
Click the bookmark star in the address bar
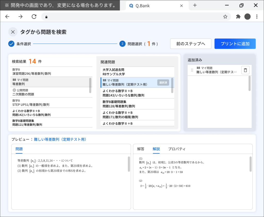pyautogui.click(x=225, y=16)
